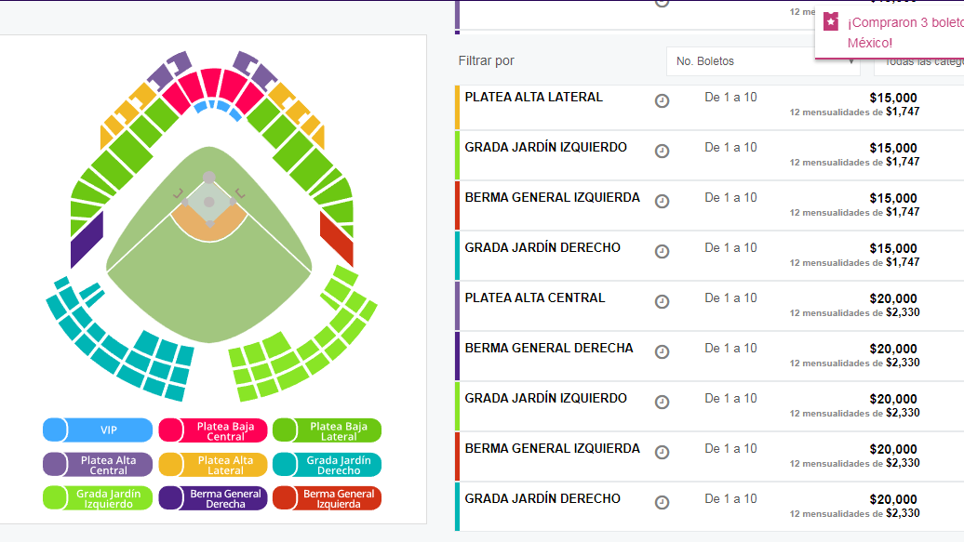Click the clock icon next to Grada Jardín Derecho
This screenshot has width=964, height=542.
662,251
